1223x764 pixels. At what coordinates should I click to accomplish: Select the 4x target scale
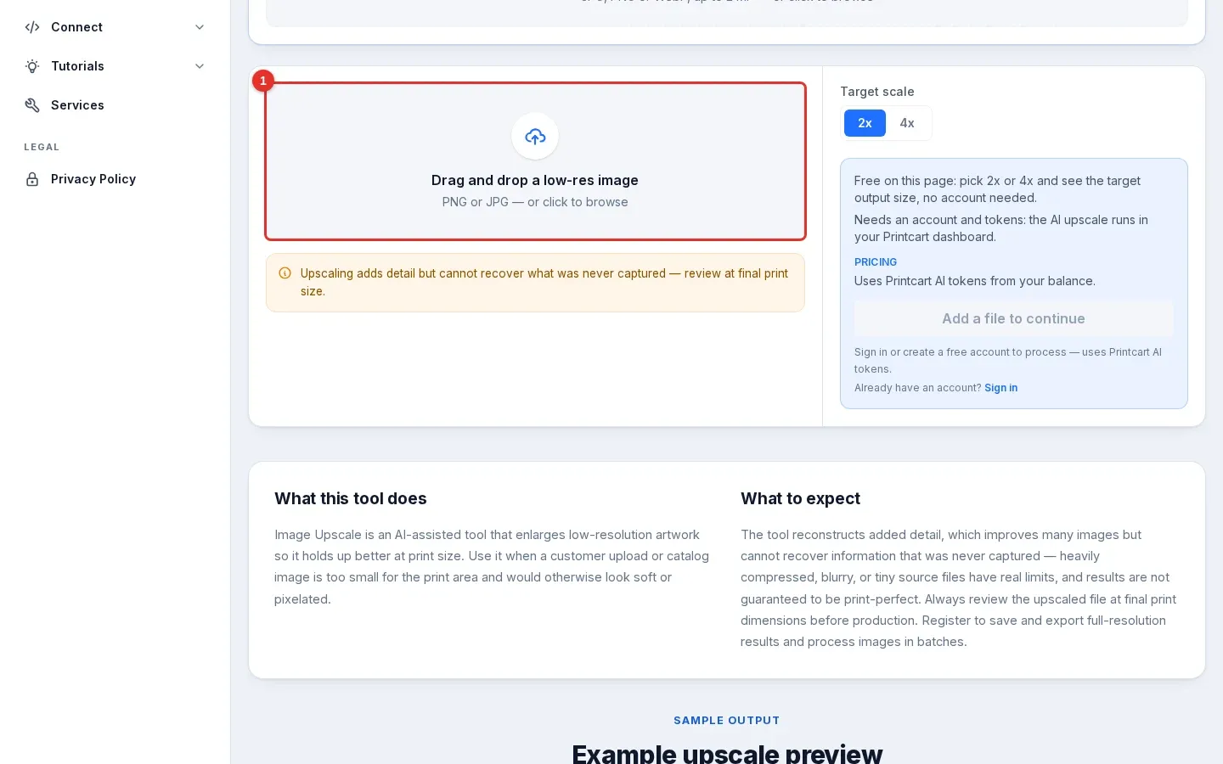(x=907, y=123)
